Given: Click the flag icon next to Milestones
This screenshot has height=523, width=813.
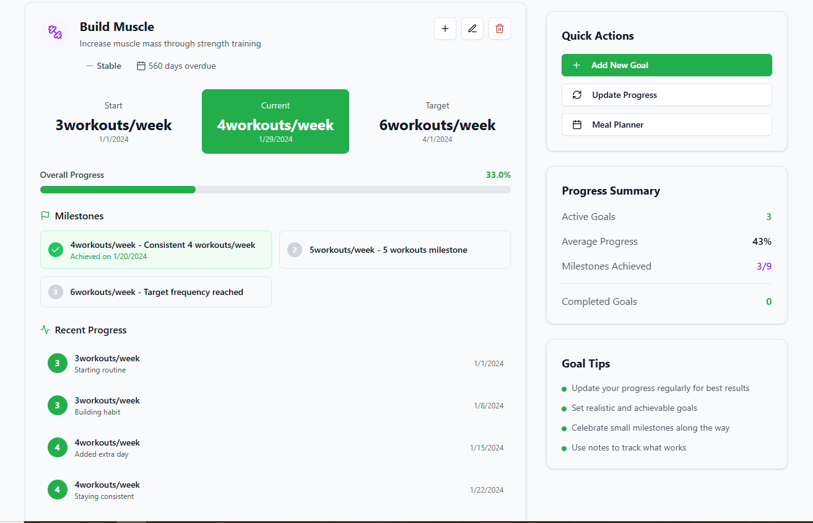Looking at the screenshot, I should tap(45, 216).
